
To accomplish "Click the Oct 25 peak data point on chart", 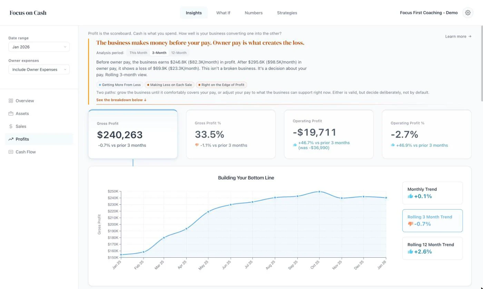I will (x=319, y=192).
